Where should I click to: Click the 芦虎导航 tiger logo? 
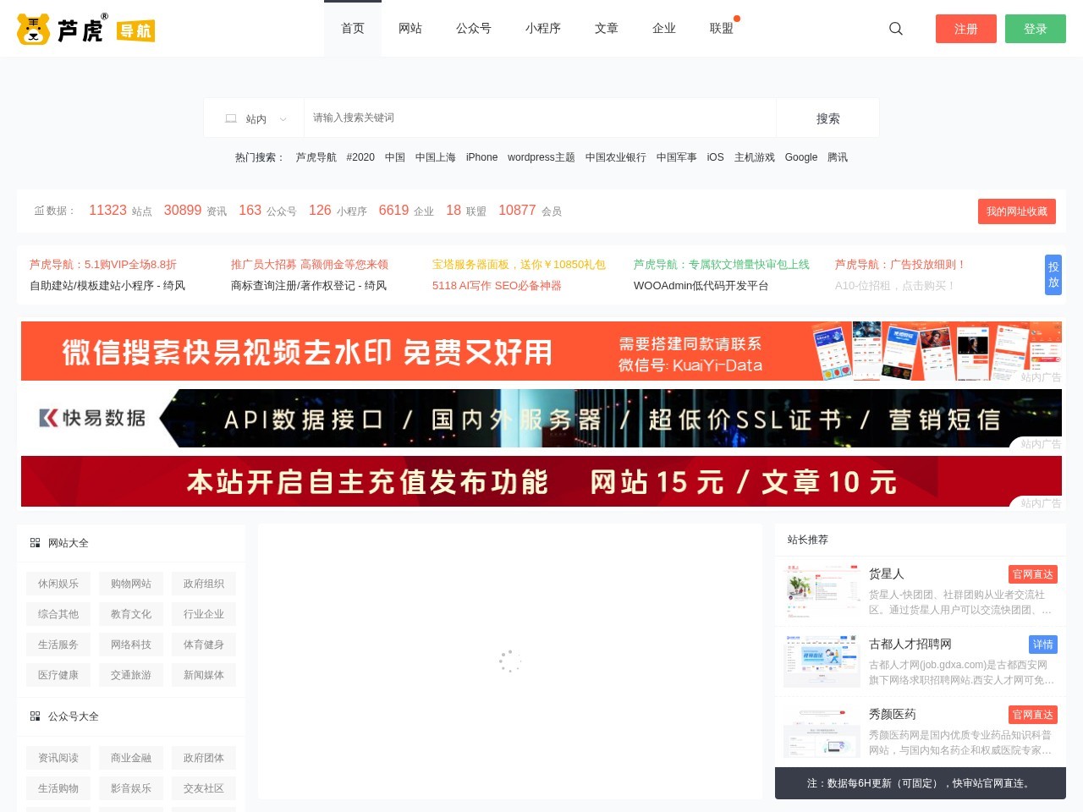pyautogui.click(x=85, y=29)
